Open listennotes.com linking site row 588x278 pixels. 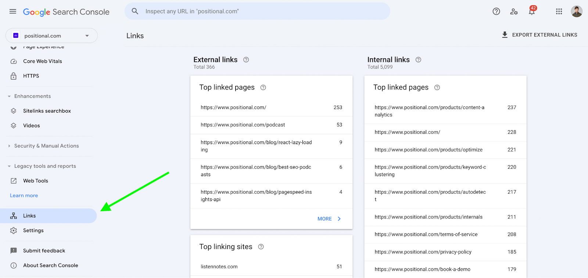point(272,267)
